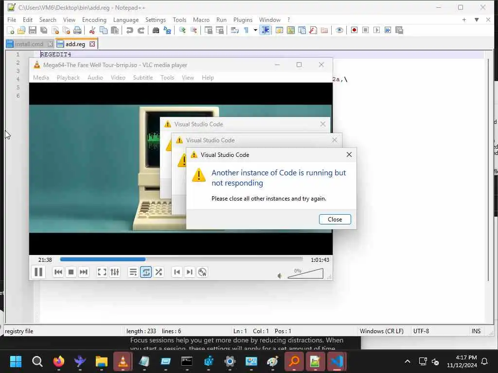The height and width of the screenshot is (373, 498).
Task: Click the Playback macro icon
Action: point(377,30)
